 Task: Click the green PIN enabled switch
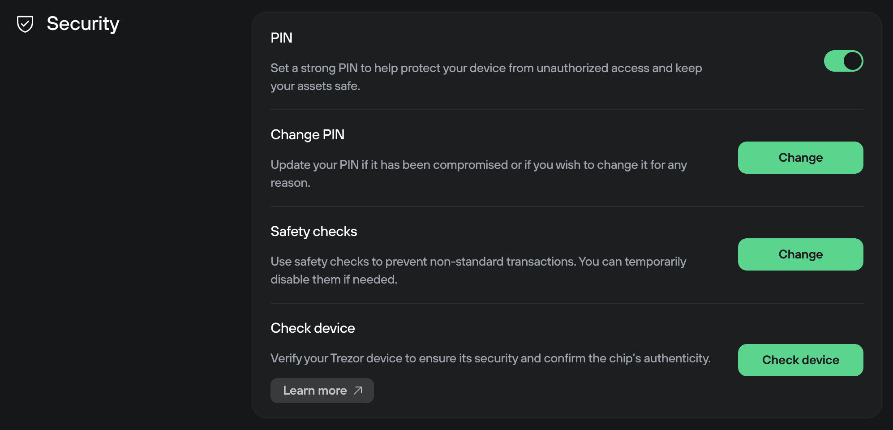tap(844, 60)
